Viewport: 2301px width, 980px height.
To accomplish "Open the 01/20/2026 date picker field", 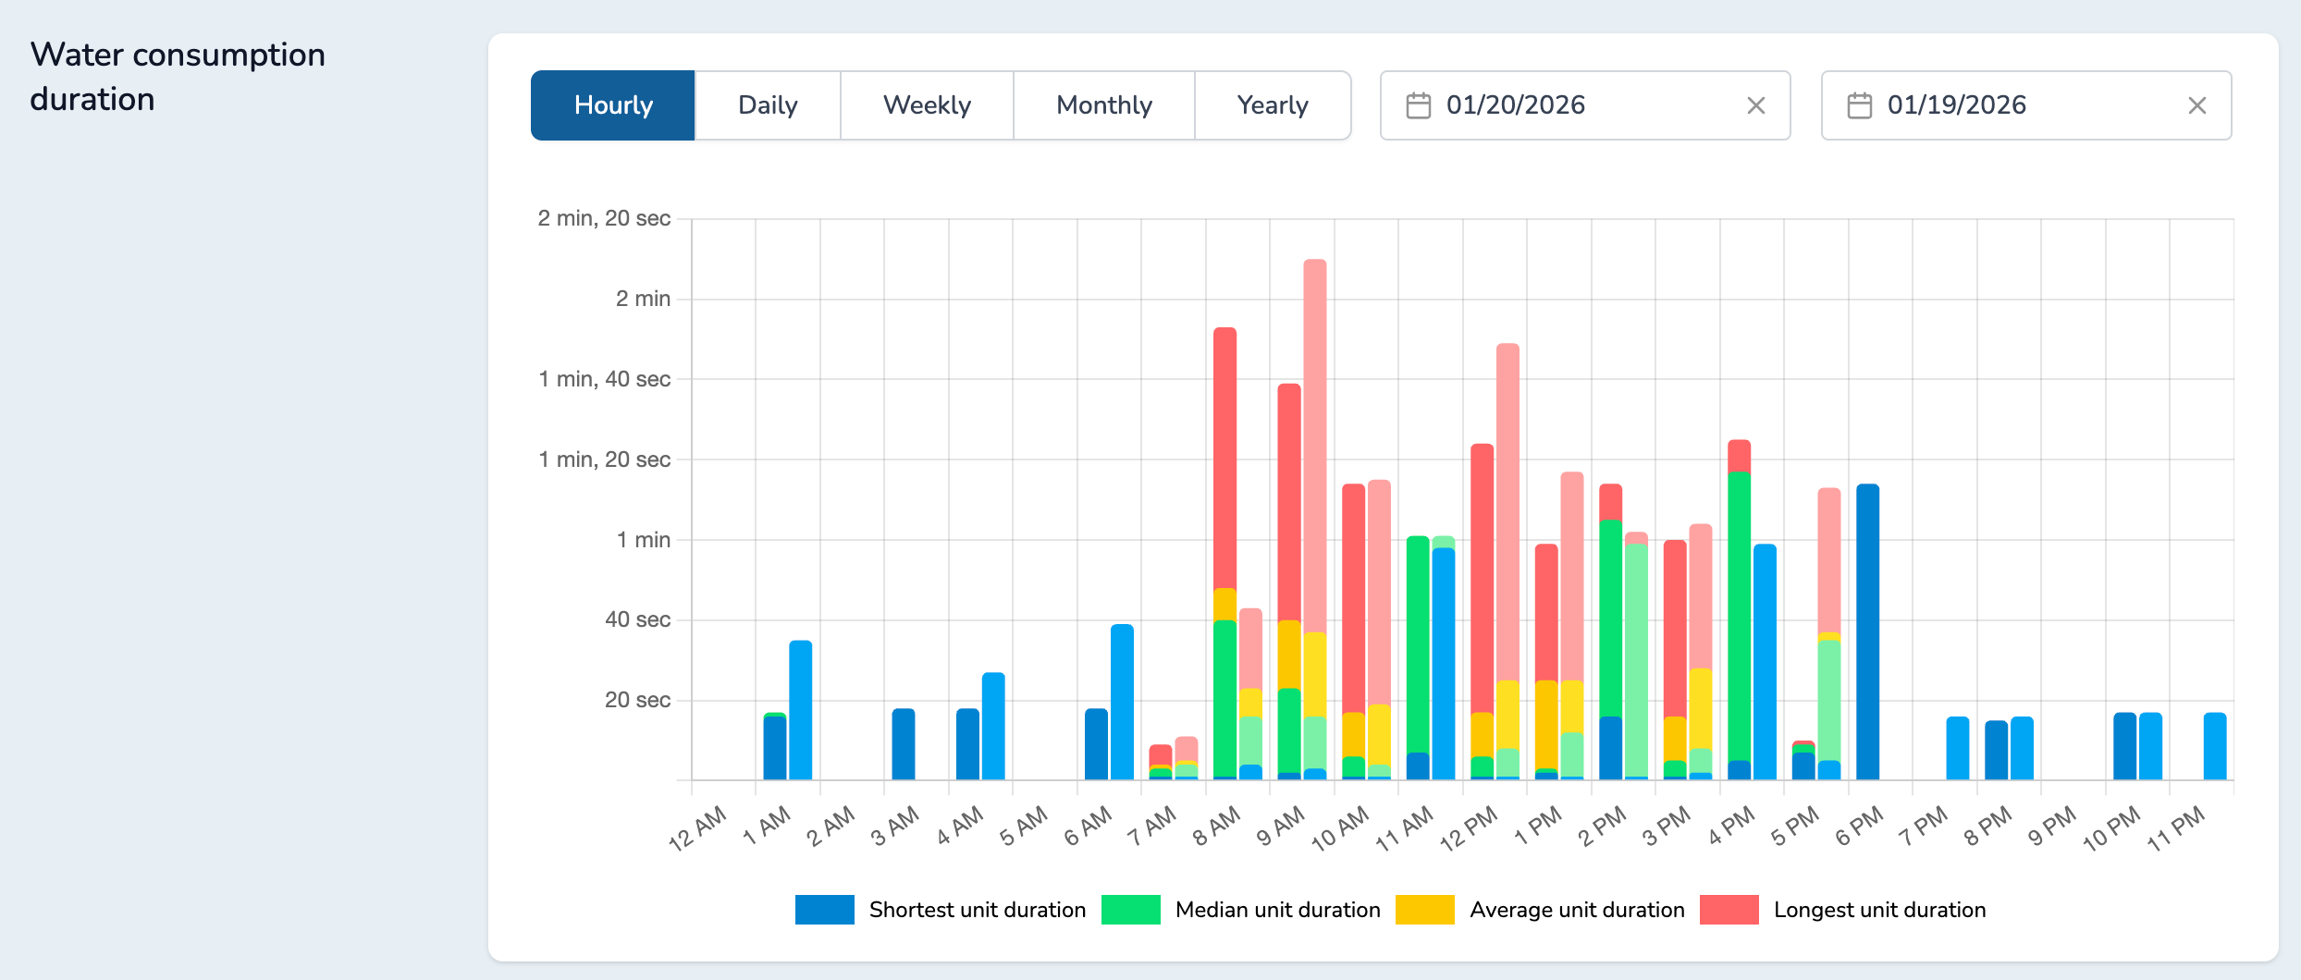I will point(1572,105).
